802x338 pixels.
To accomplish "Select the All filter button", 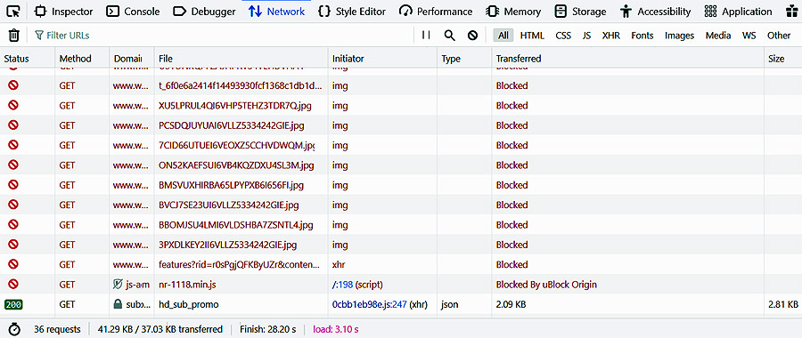I will [503, 36].
